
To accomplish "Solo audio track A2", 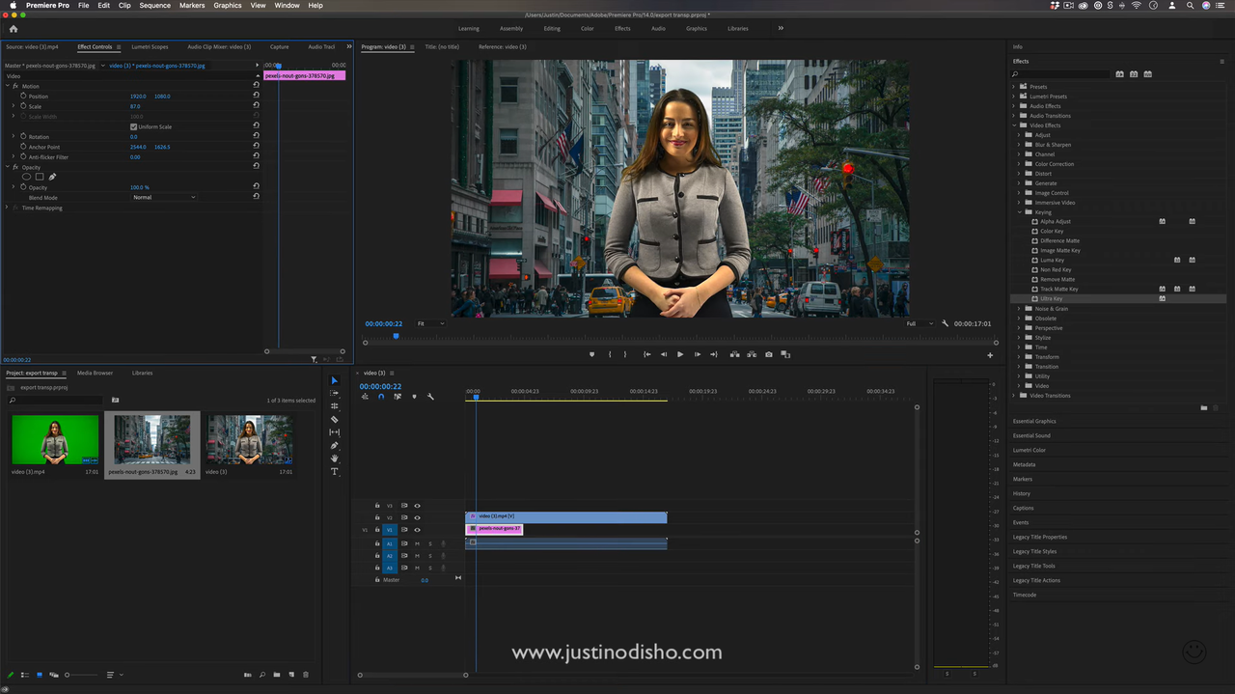I will (430, 556).
